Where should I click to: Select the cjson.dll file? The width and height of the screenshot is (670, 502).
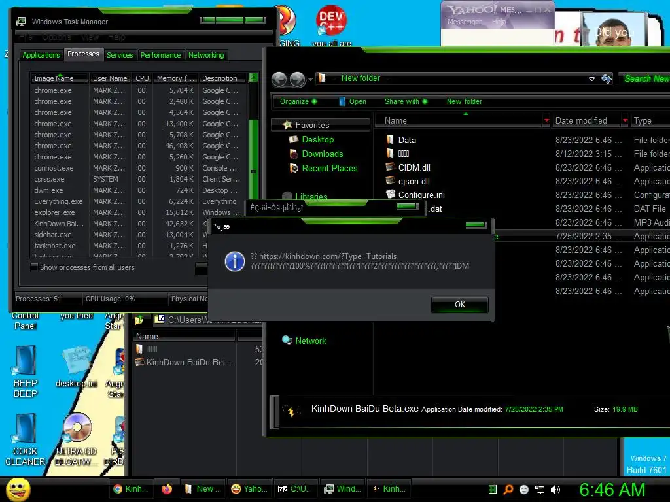coord(414,182)
